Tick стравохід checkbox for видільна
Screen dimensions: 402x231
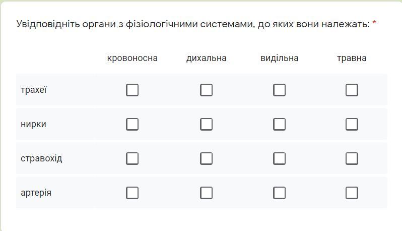click(279, 158)
